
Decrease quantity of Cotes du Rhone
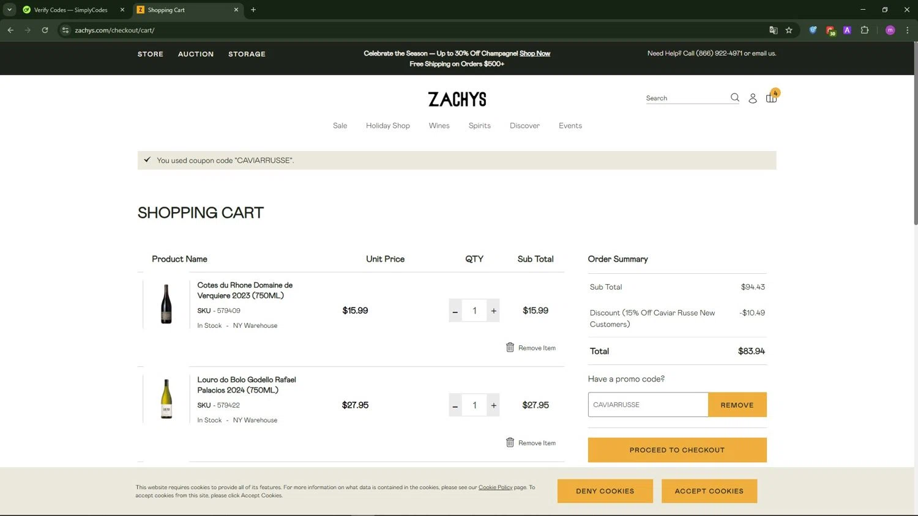455,311
